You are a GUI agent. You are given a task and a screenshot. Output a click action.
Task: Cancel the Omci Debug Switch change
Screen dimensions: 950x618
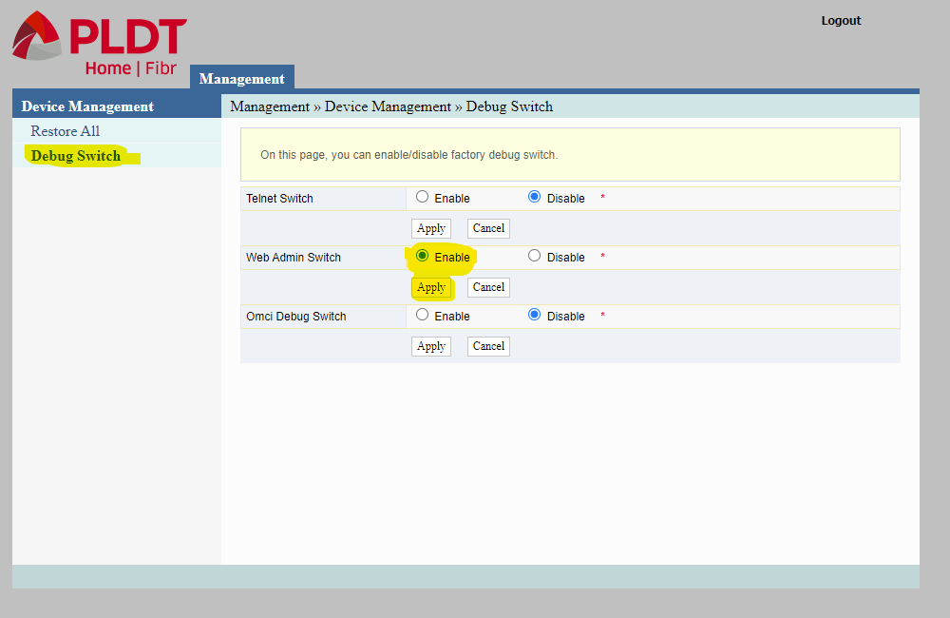(487, 345)
